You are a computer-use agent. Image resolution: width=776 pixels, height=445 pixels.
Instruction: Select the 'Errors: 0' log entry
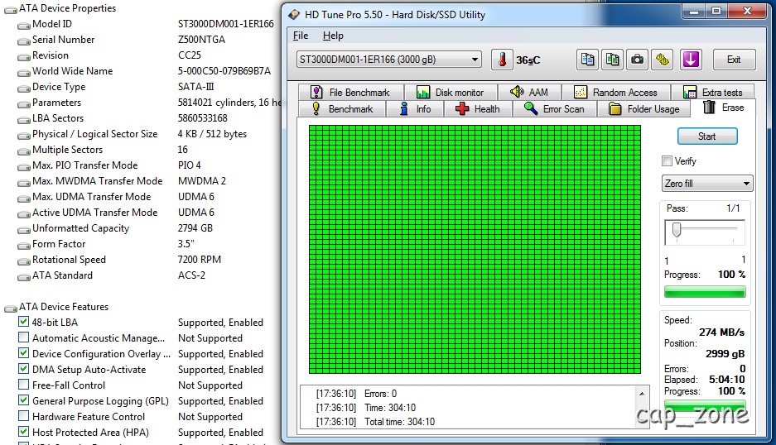tap(356, 394)
